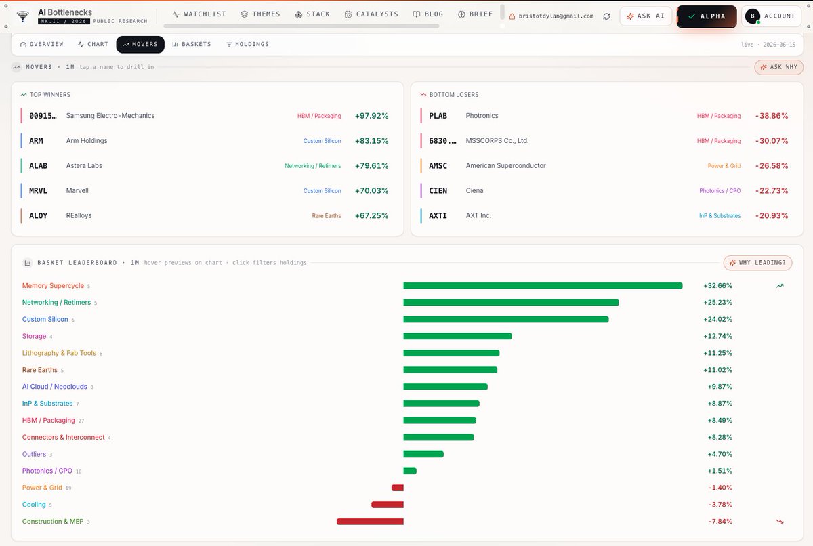The image size is (813, 546).
Task: Open the Themes nav item
Action: [260, 14]
